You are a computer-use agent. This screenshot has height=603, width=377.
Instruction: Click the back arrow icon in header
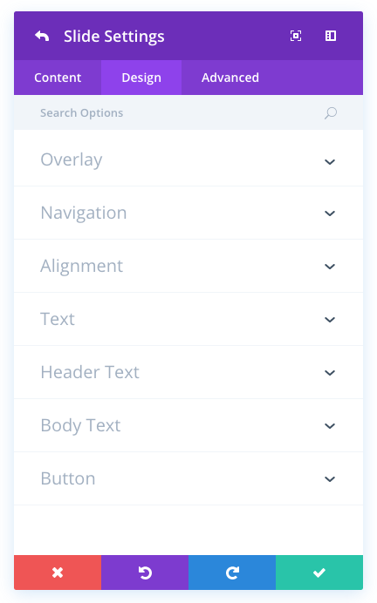click(42, 36)
